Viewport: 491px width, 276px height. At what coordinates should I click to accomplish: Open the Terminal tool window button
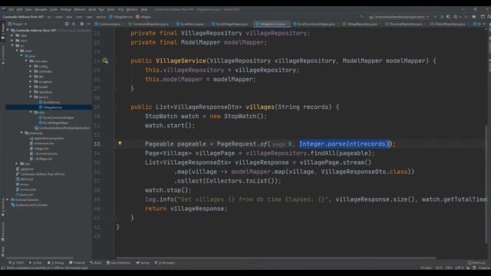tap(77, 262)
